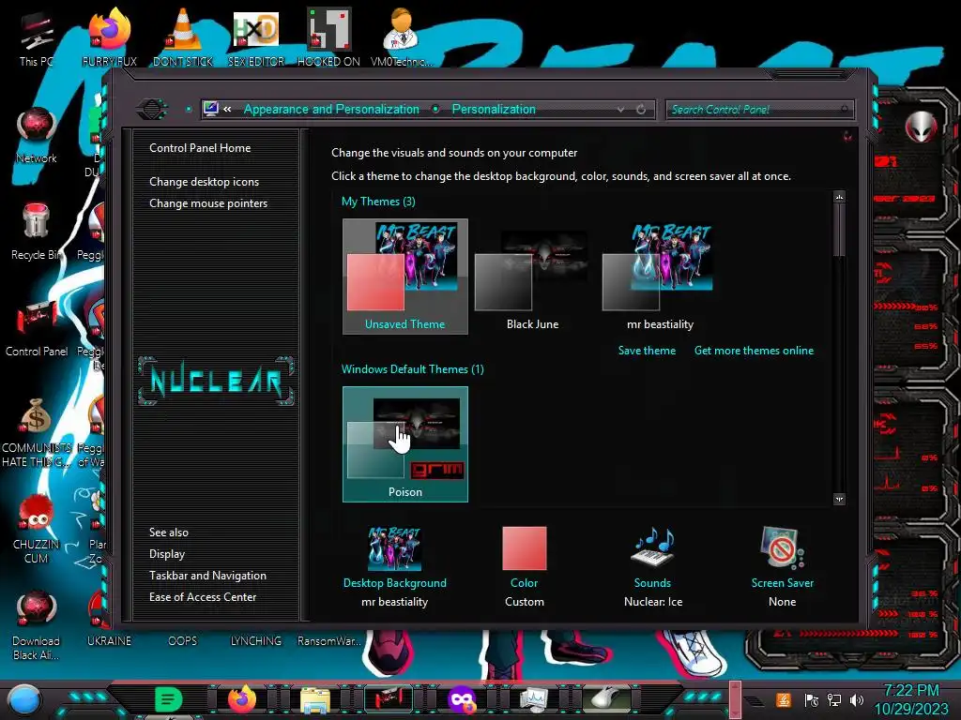The height and width of the screenshot is (720, 961).
Task: Click in the Search Control Panel field
Action: coord(759,110)
